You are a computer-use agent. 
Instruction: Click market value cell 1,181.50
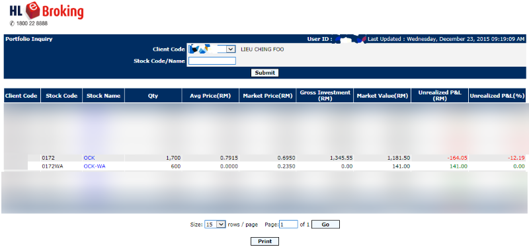pyautogui.click(x=399, y=158)
